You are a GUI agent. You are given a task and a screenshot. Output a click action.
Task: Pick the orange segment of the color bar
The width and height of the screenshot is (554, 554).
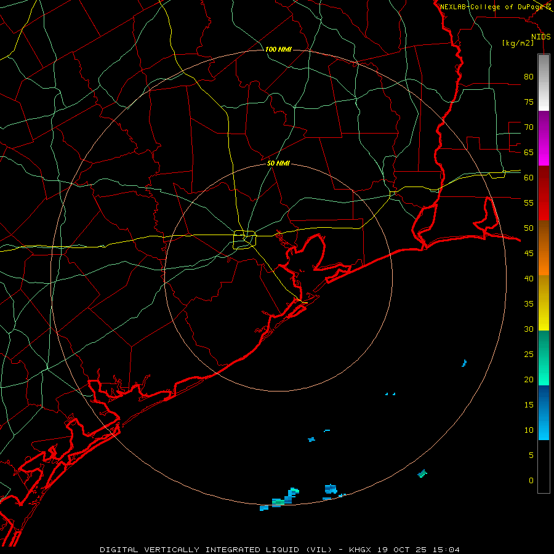click(544, 247)
